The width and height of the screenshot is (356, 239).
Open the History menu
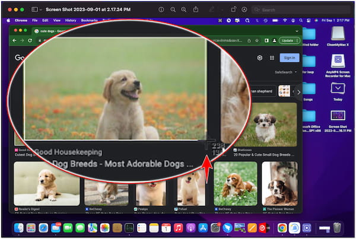coord(71,20)
